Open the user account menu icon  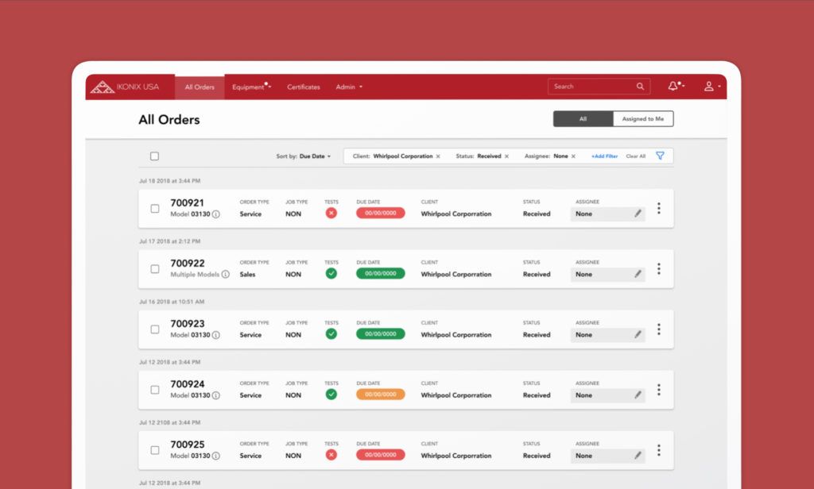(x=708, y=87)
